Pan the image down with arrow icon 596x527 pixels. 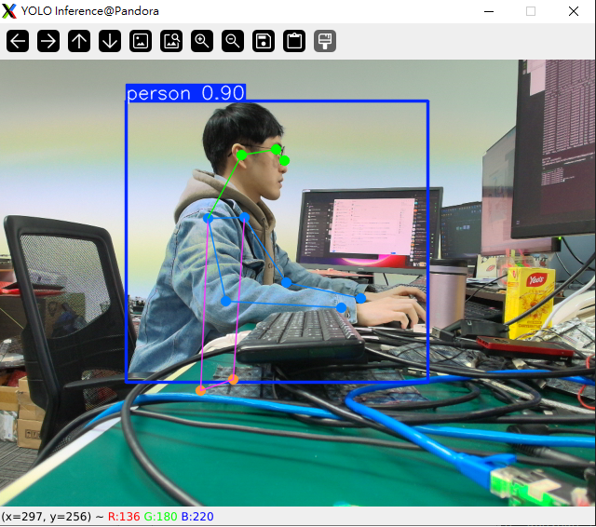point(110,41)
